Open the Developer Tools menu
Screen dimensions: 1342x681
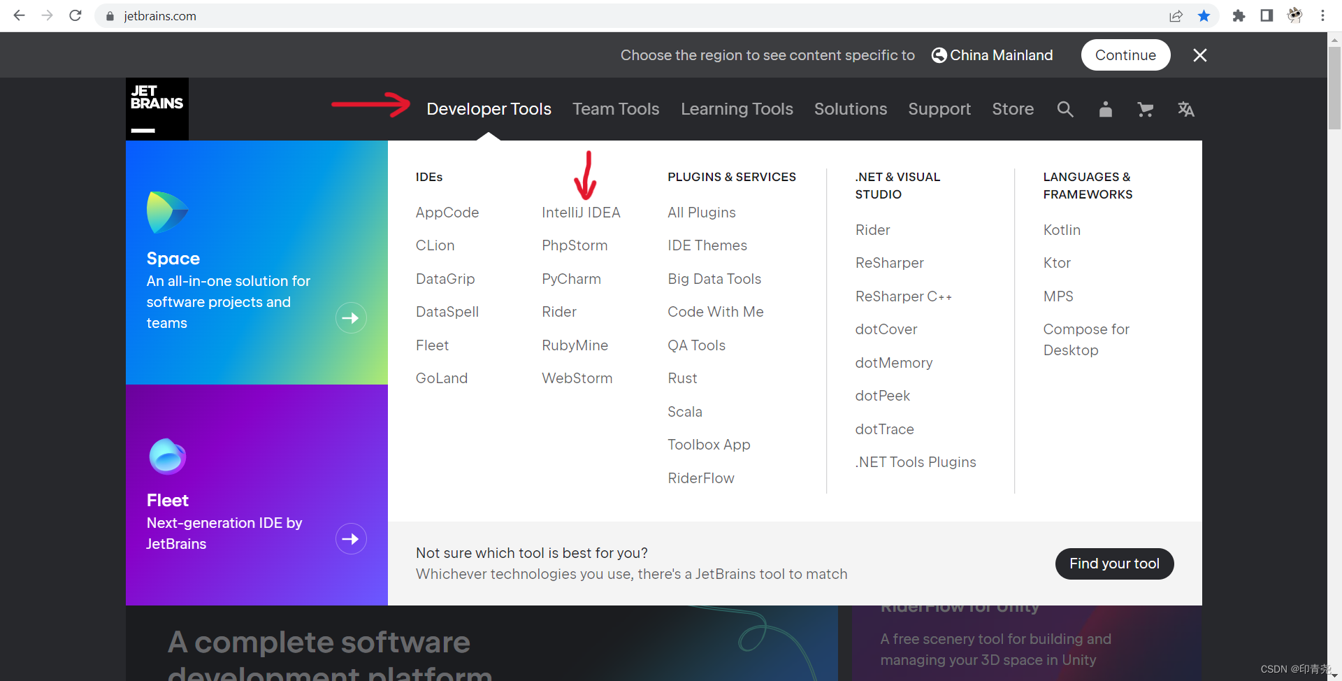(x=489, y=109)
